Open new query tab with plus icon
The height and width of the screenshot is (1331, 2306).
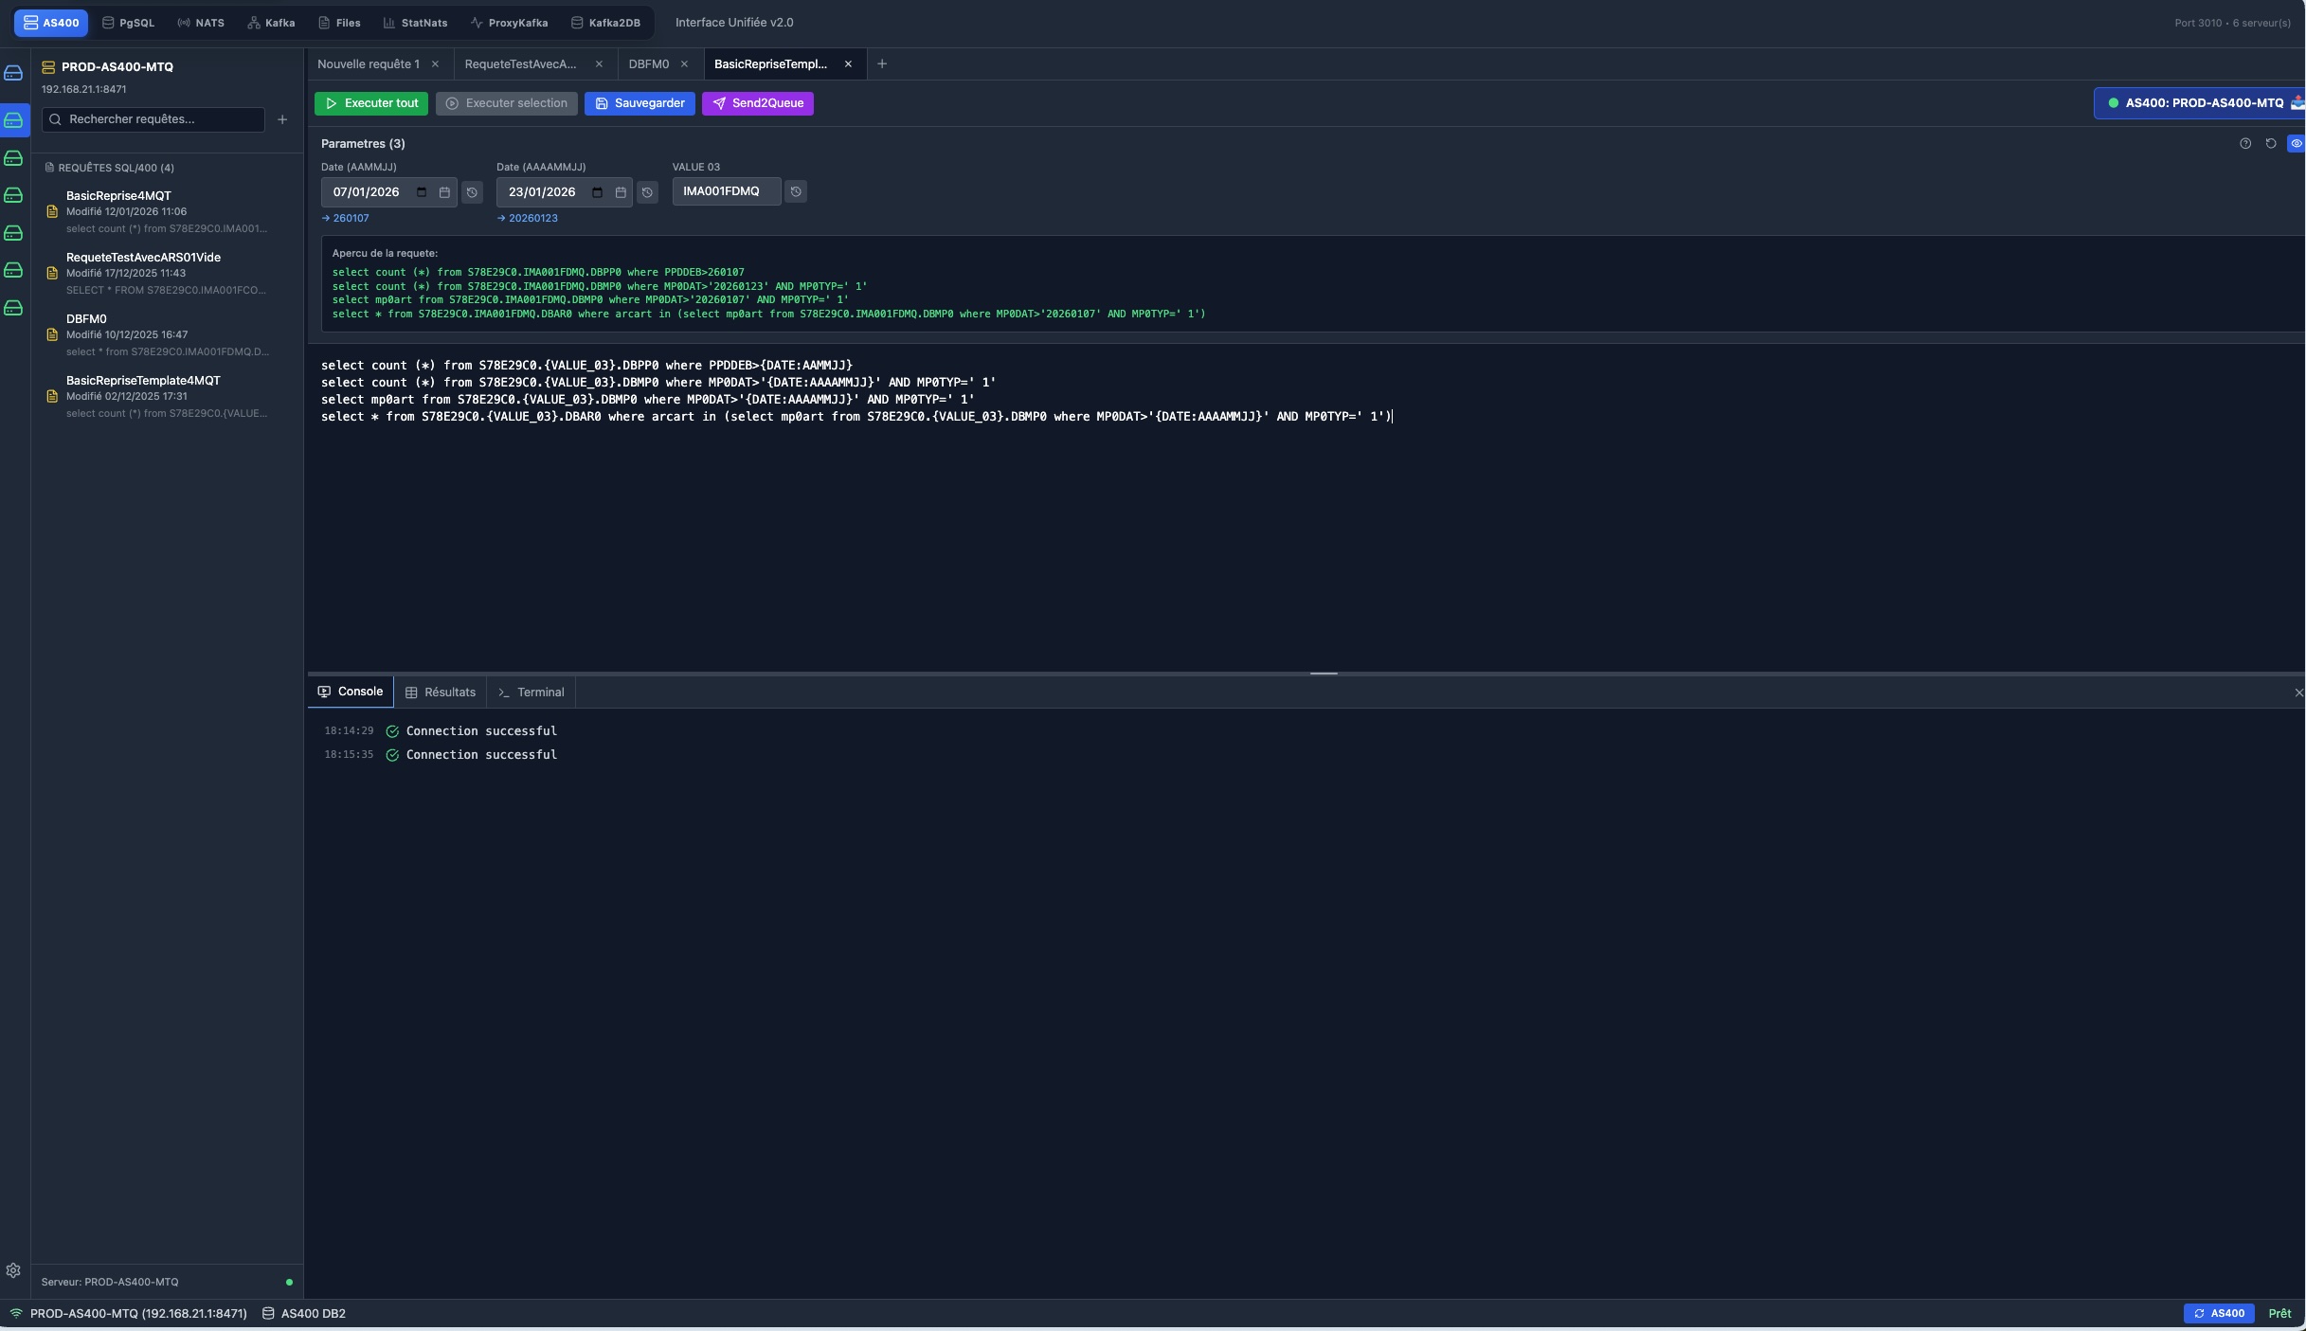tap(881, 64)
